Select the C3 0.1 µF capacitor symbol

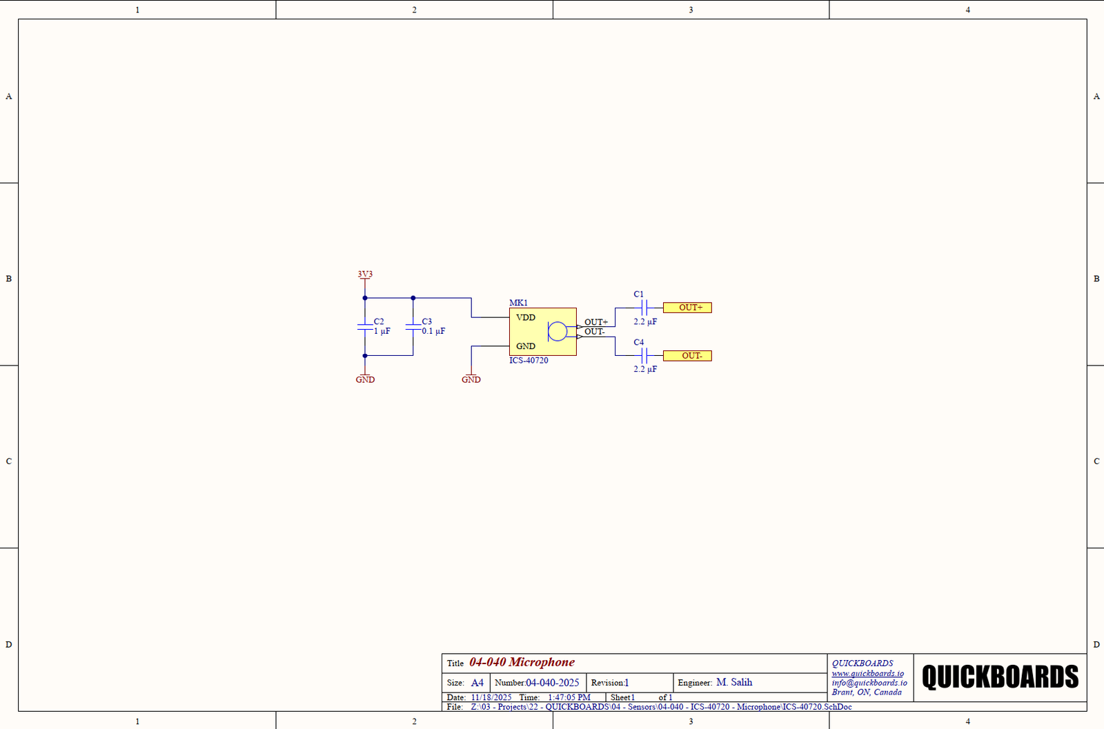coord(413,326)
